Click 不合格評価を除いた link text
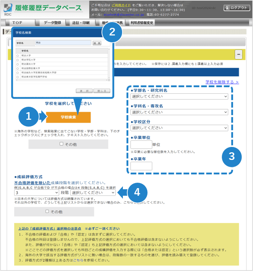Screen dimensions: 253x271 coord(32,183)
